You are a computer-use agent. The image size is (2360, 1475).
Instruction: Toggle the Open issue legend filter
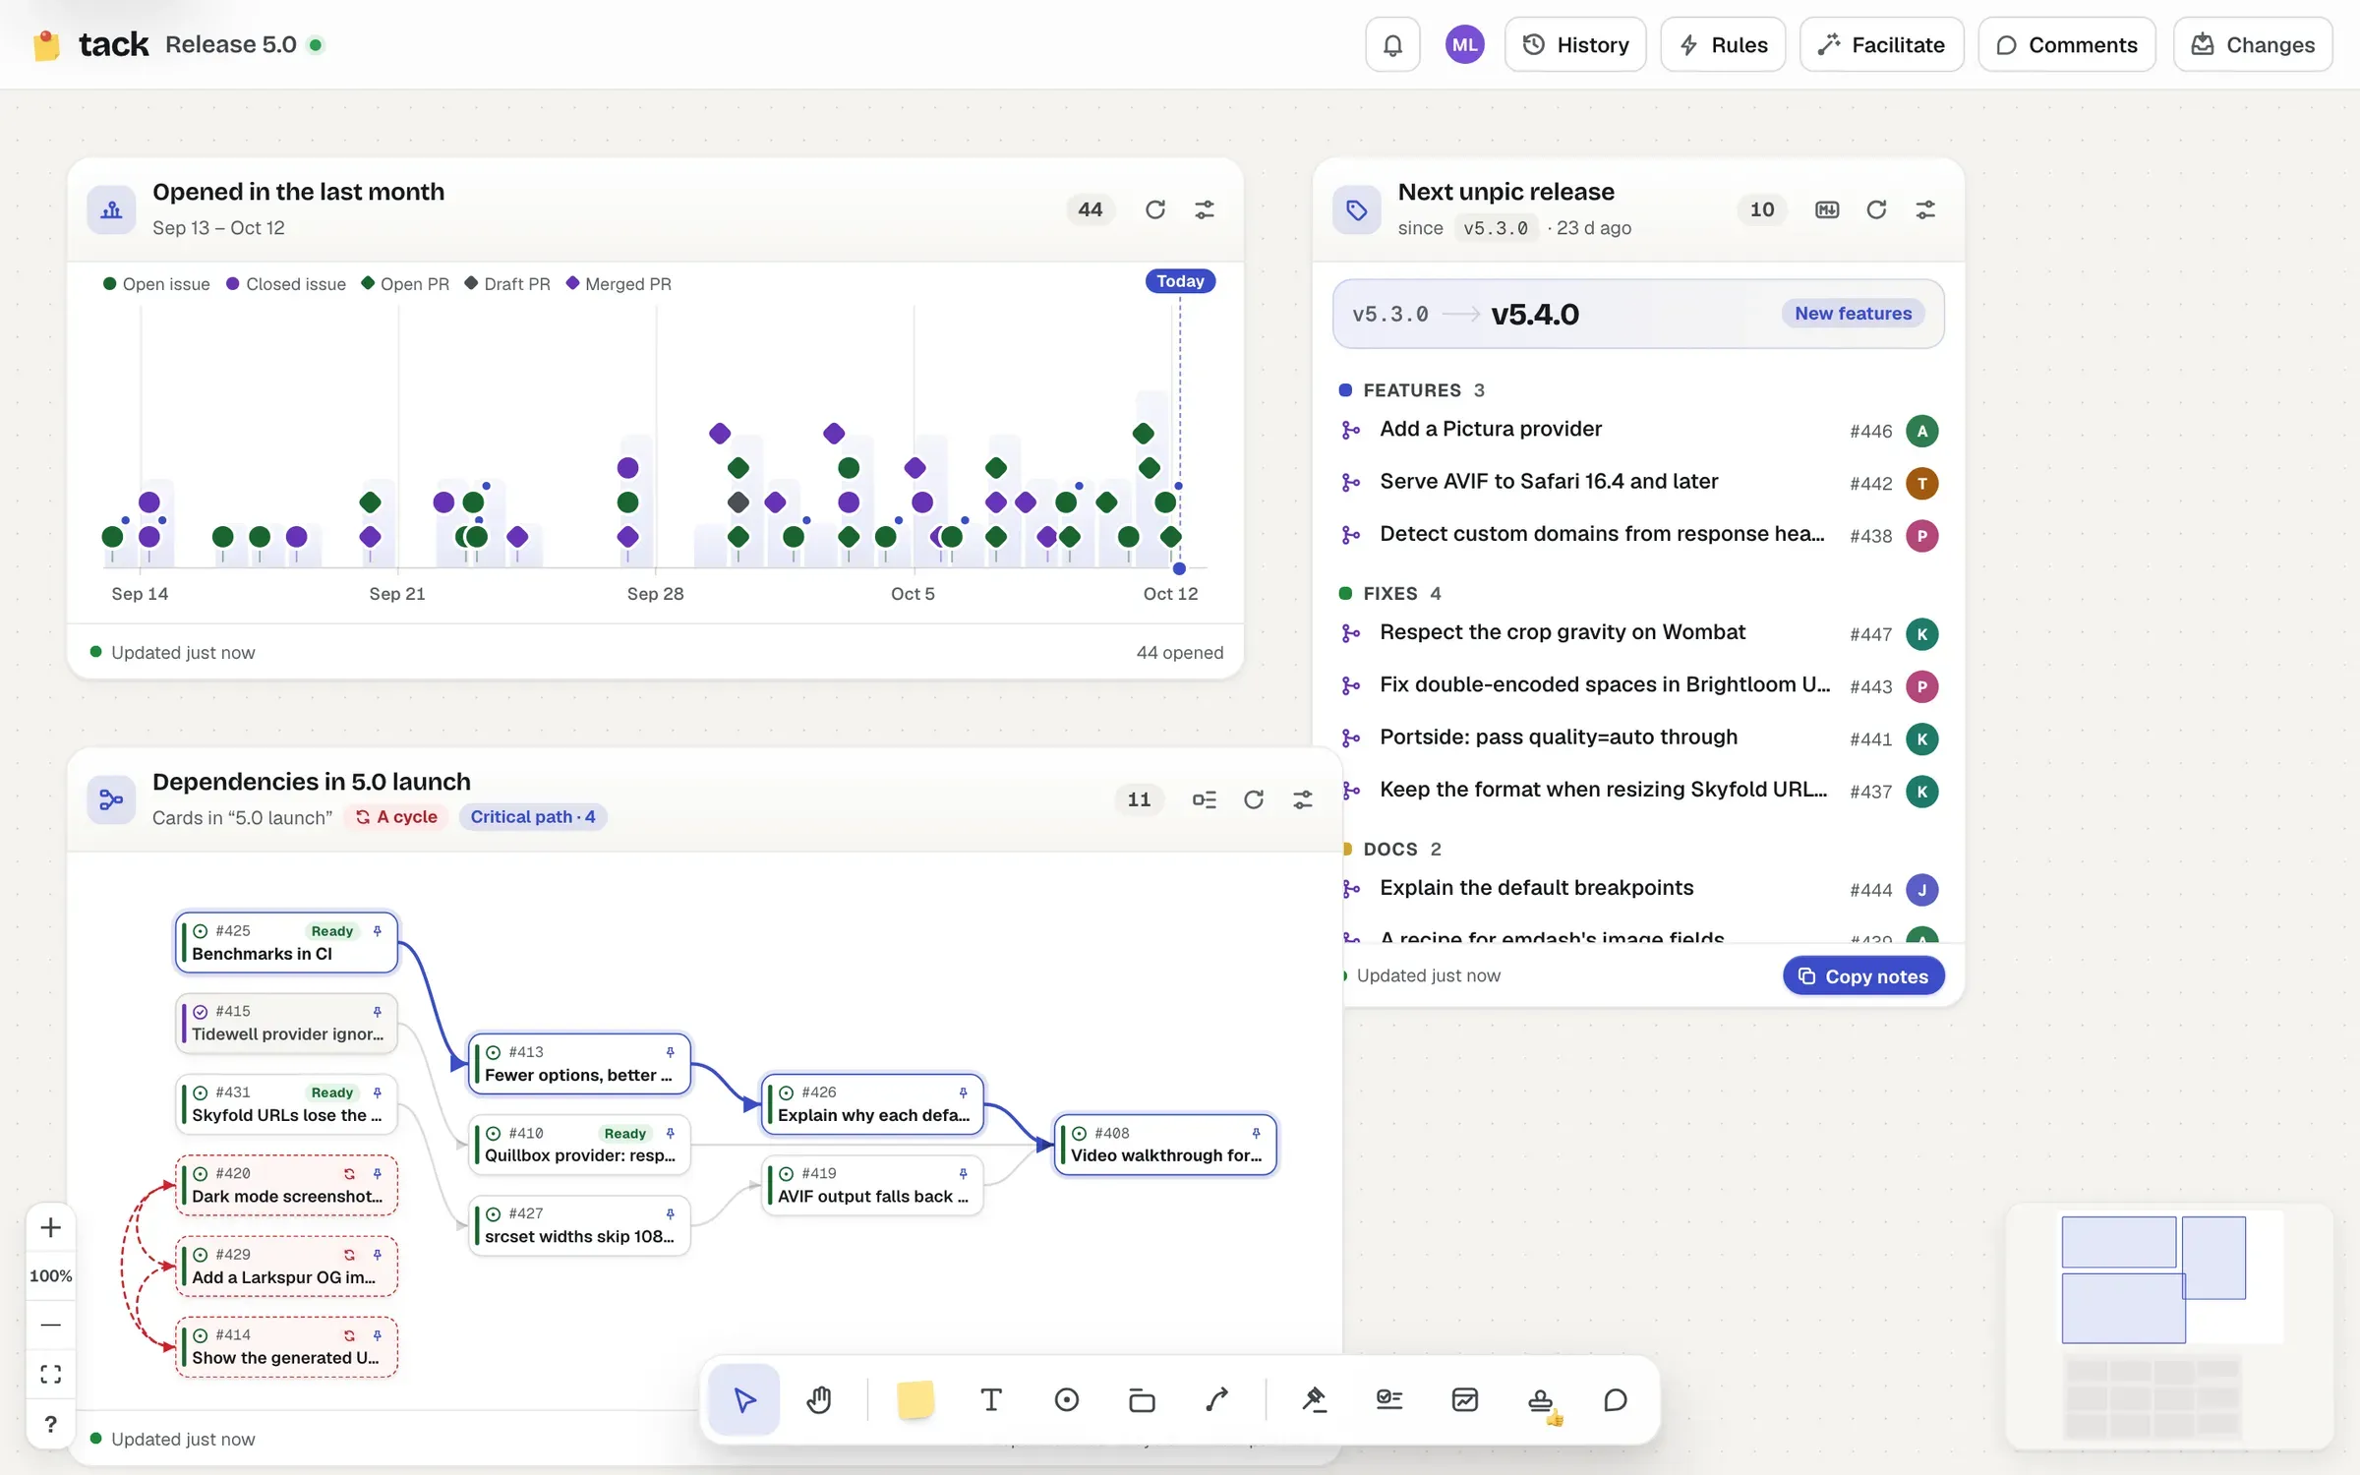point(156,284)
